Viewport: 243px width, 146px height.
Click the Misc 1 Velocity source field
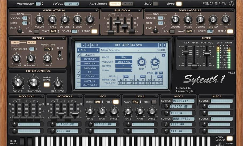tap(184, 101)
